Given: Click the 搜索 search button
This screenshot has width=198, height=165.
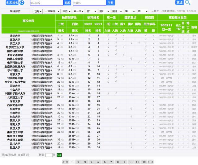Looking at the screenshot, I should 179,2.
